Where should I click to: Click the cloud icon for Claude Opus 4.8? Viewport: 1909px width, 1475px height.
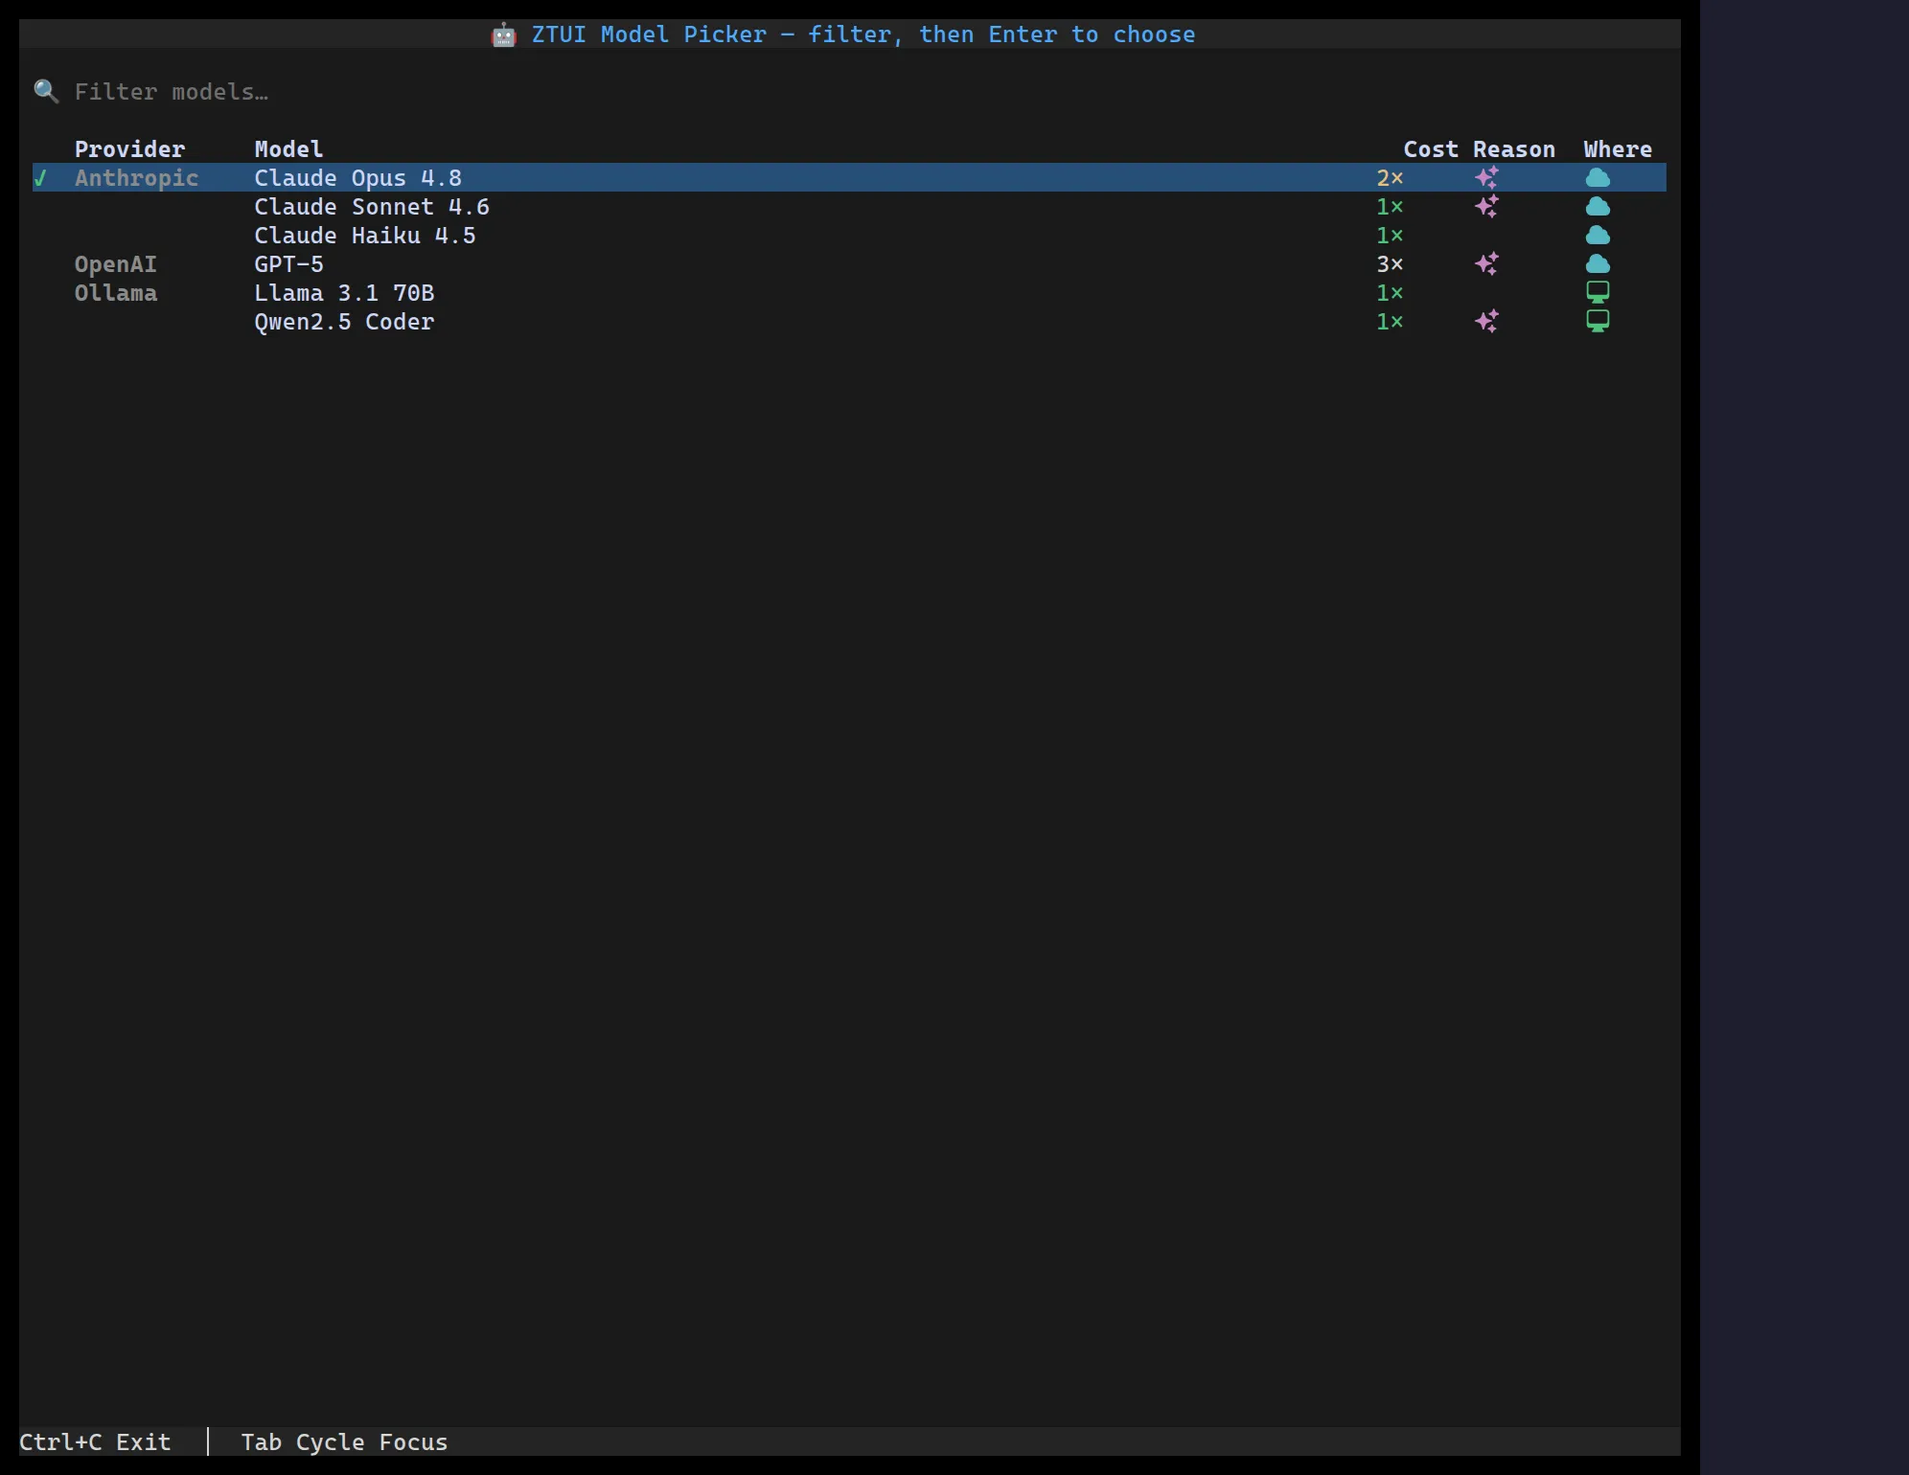(x=1598, y=178)
